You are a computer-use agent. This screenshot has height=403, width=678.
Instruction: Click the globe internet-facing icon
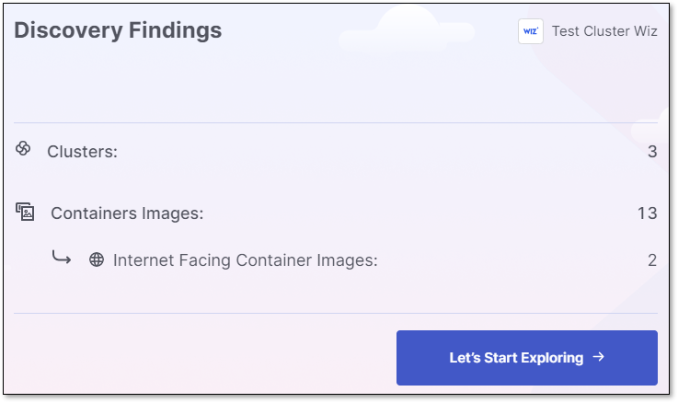click(x=97, y=260)
